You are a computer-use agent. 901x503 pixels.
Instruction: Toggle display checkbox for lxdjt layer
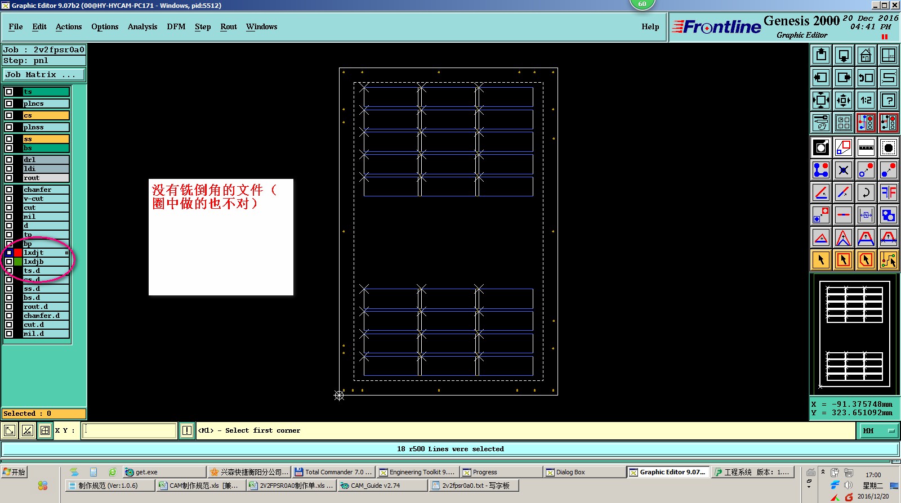tap(9, 253)
